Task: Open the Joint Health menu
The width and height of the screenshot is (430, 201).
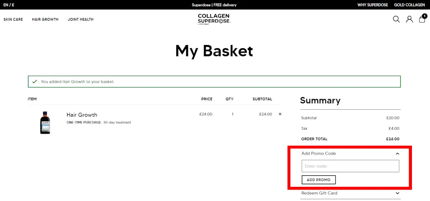Action: click(81, 19)
